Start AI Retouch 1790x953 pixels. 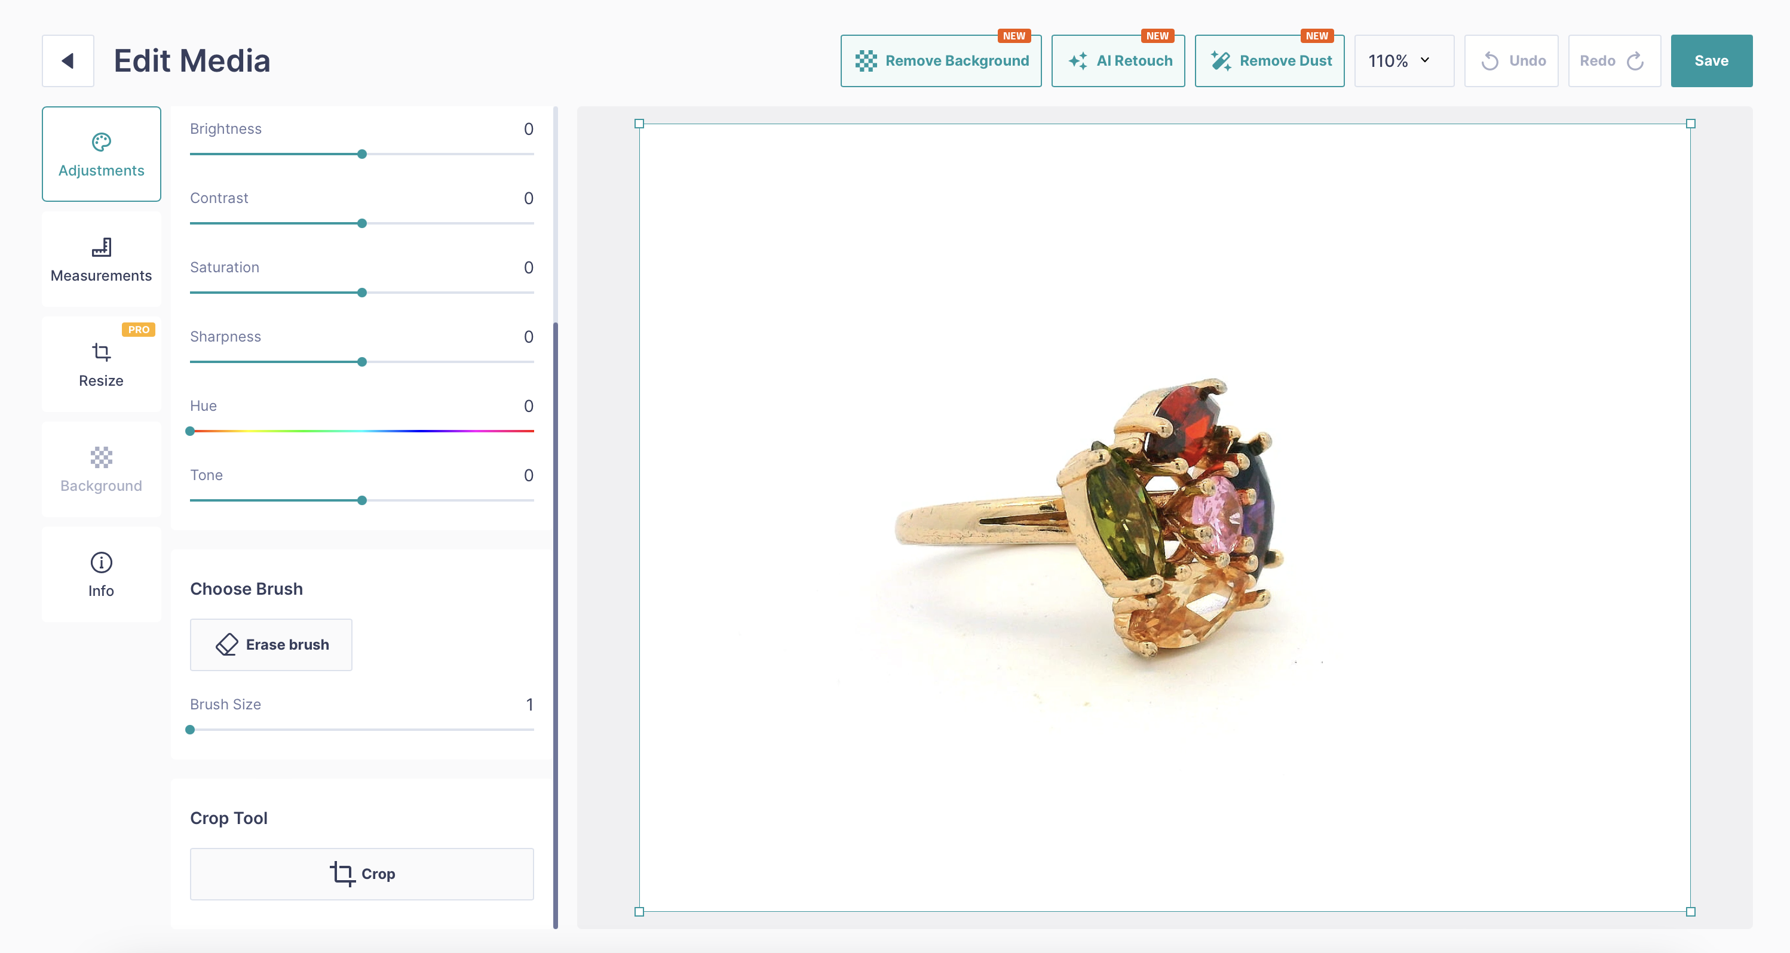1118,60
